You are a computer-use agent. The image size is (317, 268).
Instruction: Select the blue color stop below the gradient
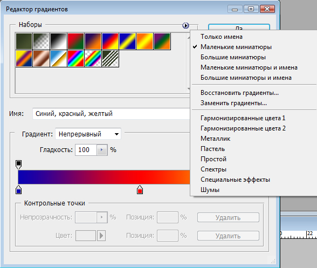click(18, 190)
